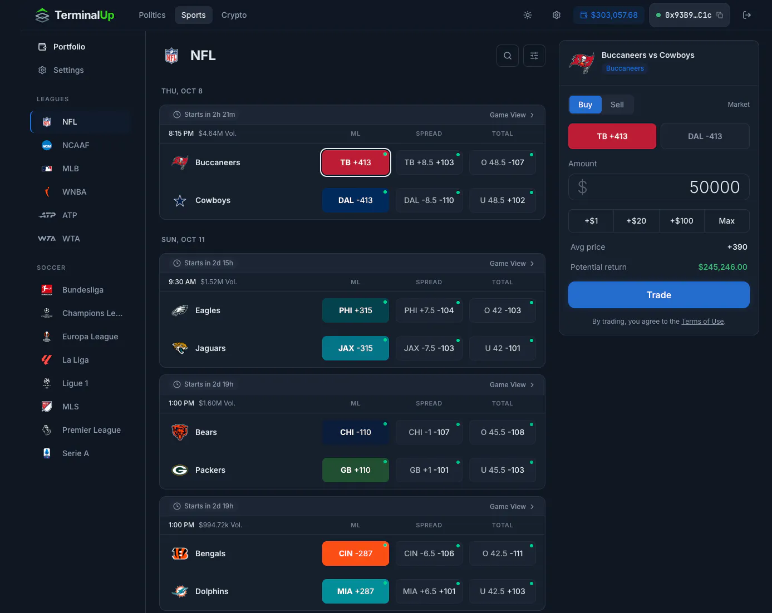Switch order mode to Buy

[585, 105]
